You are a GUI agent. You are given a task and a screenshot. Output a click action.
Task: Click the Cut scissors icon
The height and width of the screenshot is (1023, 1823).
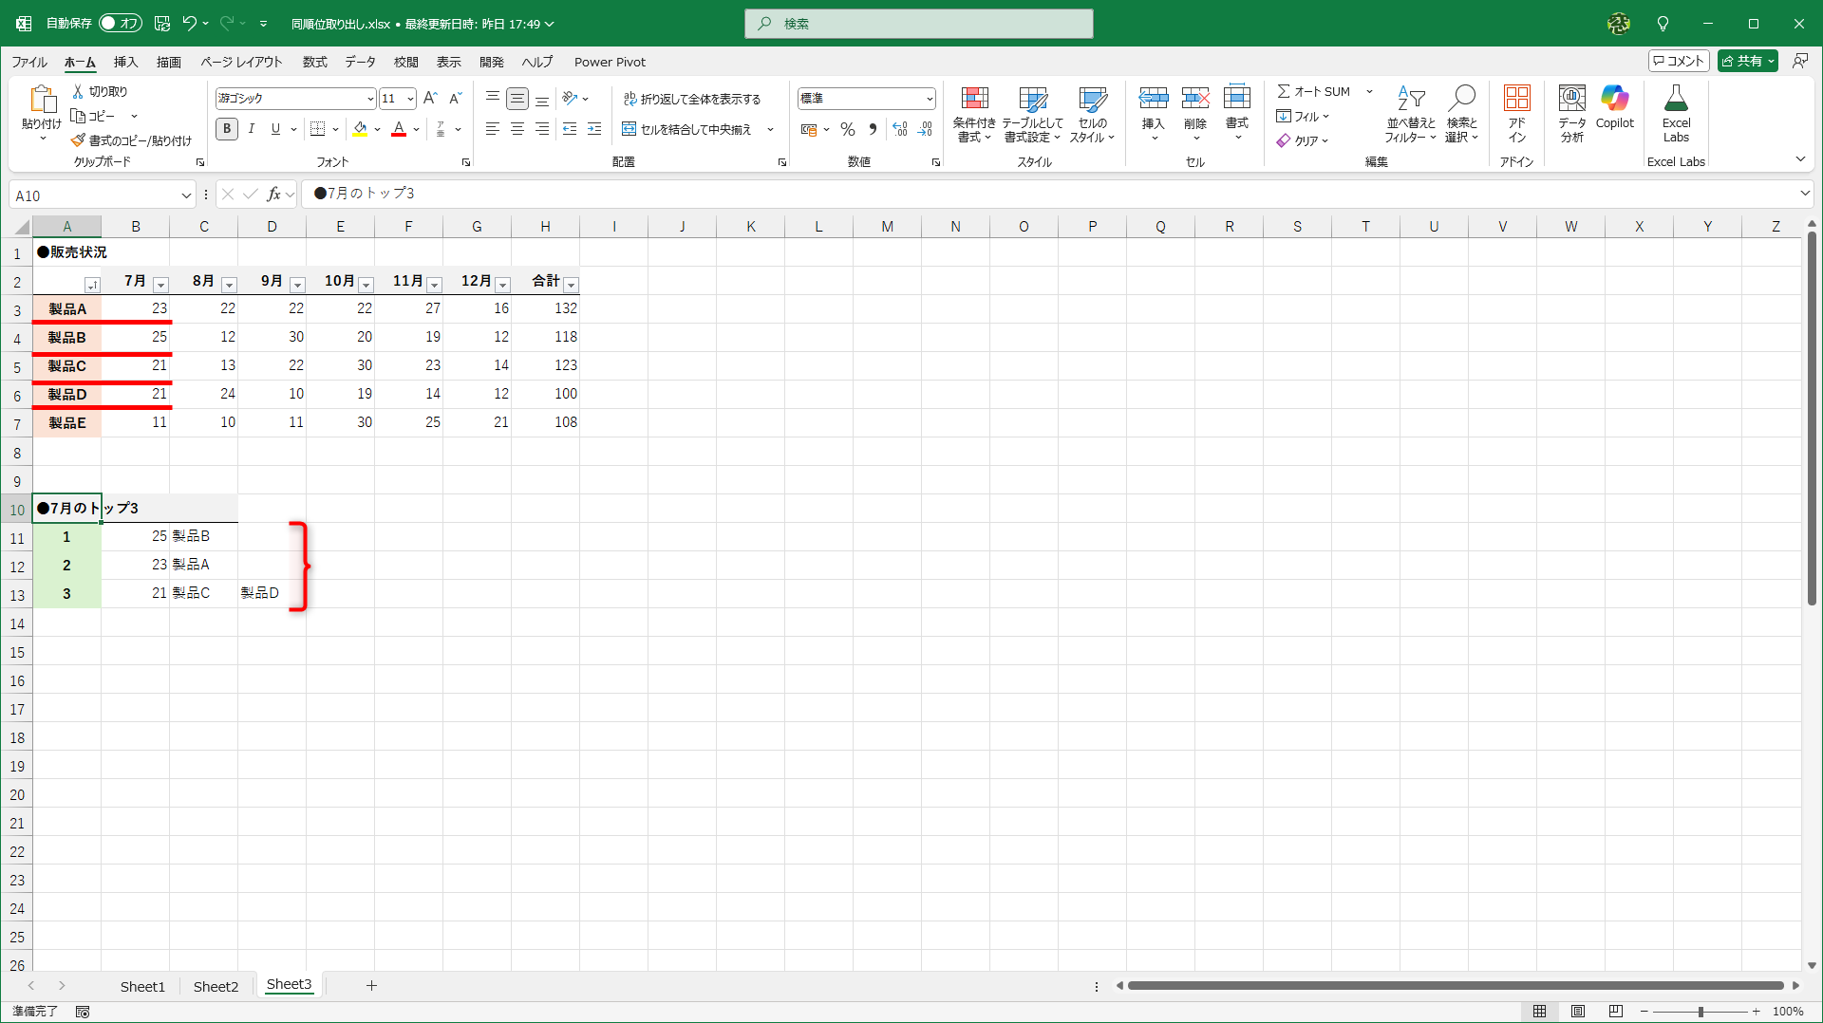pos(79,91)
